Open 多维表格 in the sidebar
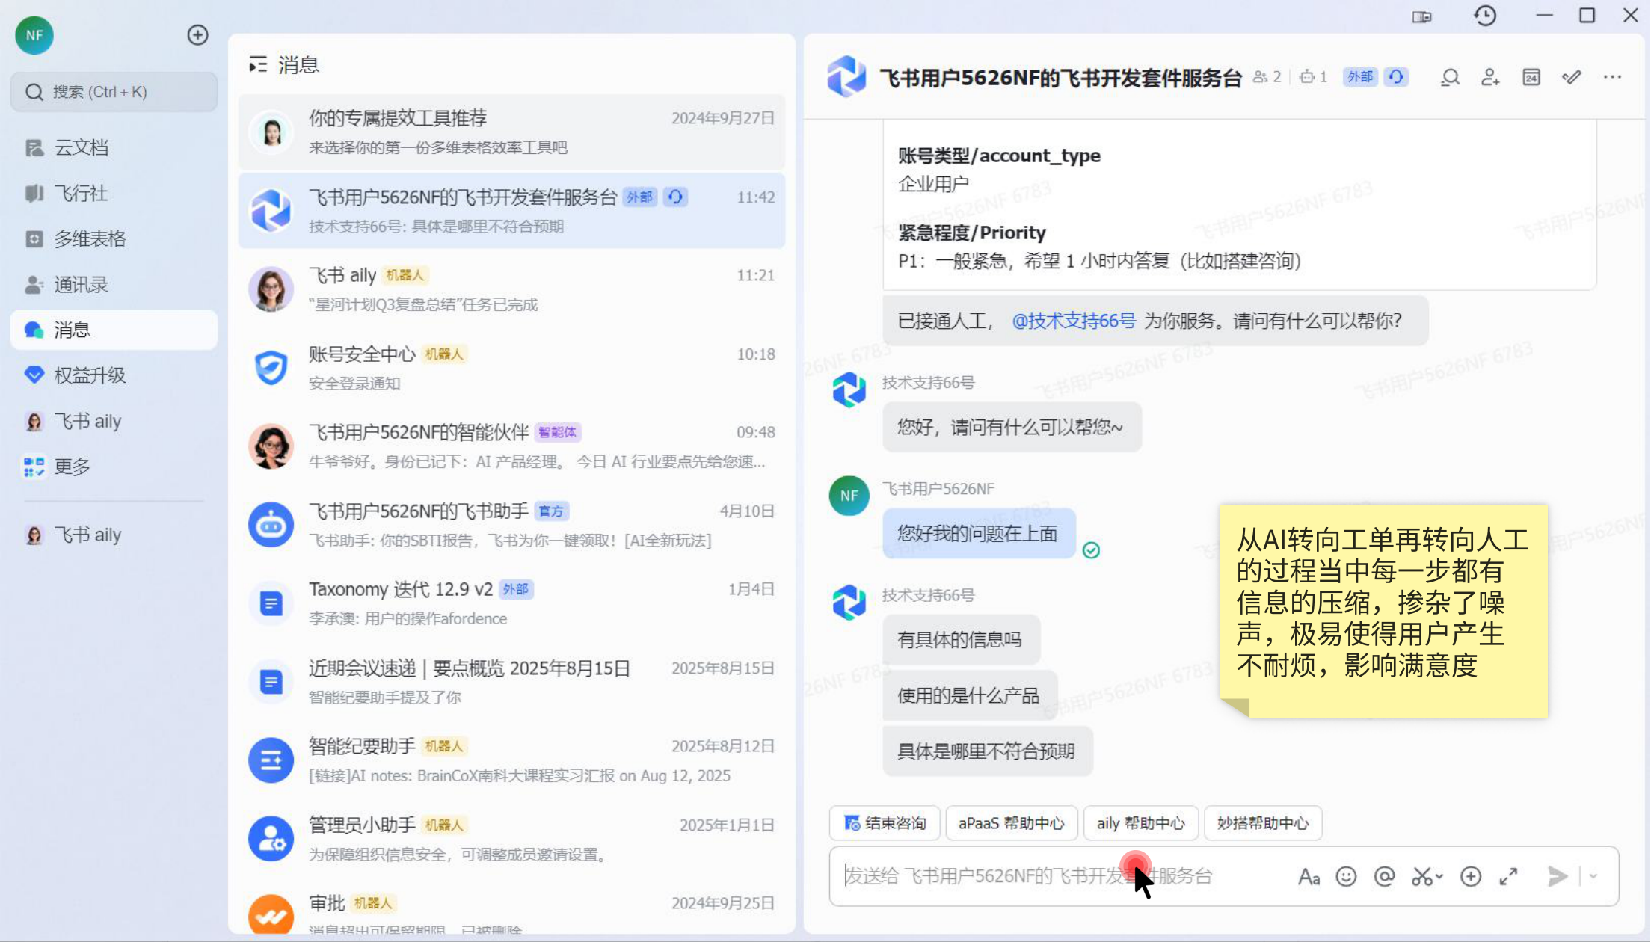Viewport: 1651px width, 942px height. pyautogui.click(x=114, y=238)
